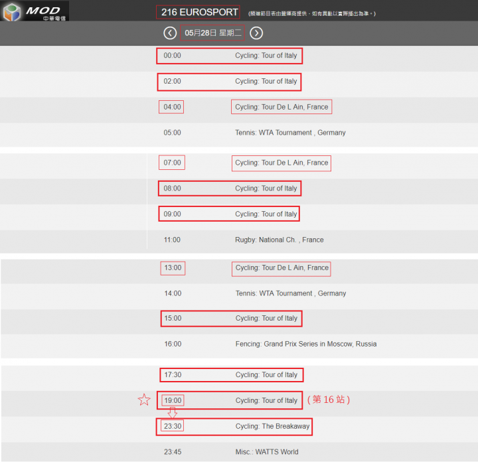Viewport: 478px width, 462px height.
Task: Select 'Cycling: Tour of Italy' at 15:00
Action: point(266,319)
